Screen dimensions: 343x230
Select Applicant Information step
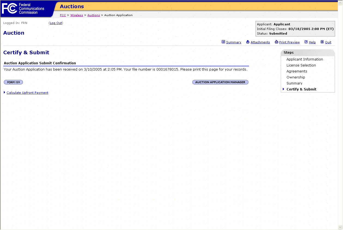305,59
